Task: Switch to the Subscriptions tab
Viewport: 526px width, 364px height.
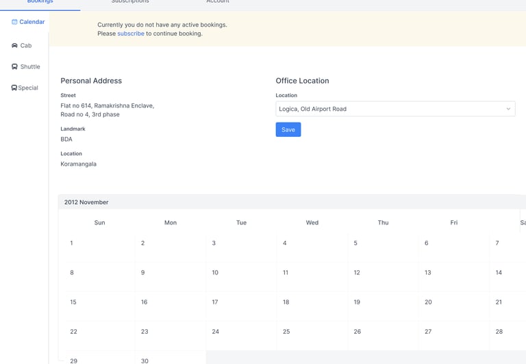Action: [x=130, y=3]
